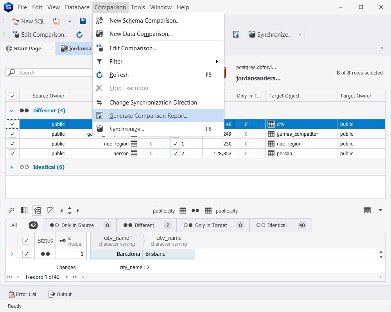Image resolution: width=391 pixels, height=312 pixels.
Task: Choose Change Synchronization Direction
Action: click(158, 103)
